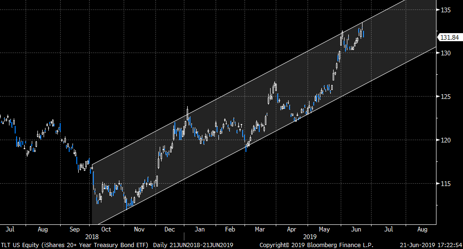Select the 2019 year label

[x=310, y=237]
